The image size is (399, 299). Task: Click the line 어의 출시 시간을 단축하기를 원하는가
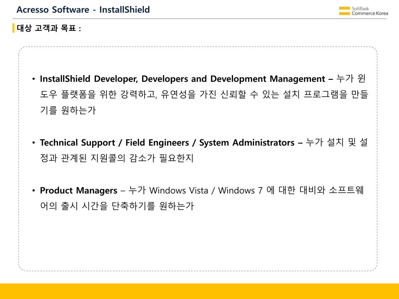pyautogui.click(x=117, y=206)
